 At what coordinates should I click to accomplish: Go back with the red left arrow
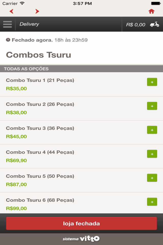point(11,11)
